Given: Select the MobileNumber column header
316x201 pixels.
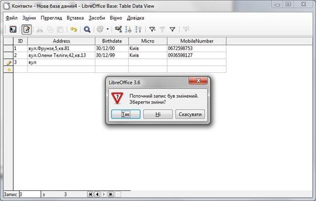Looking at the screenshot, I should coord(196,41).
